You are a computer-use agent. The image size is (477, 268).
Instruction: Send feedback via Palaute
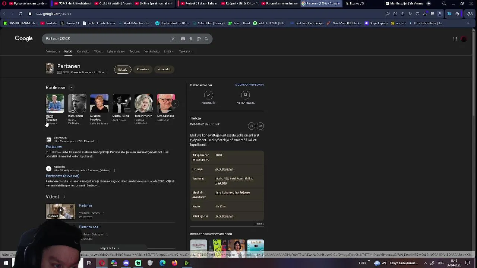pos(259,224)
